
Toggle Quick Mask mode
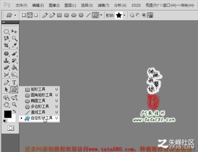[11, 128]
